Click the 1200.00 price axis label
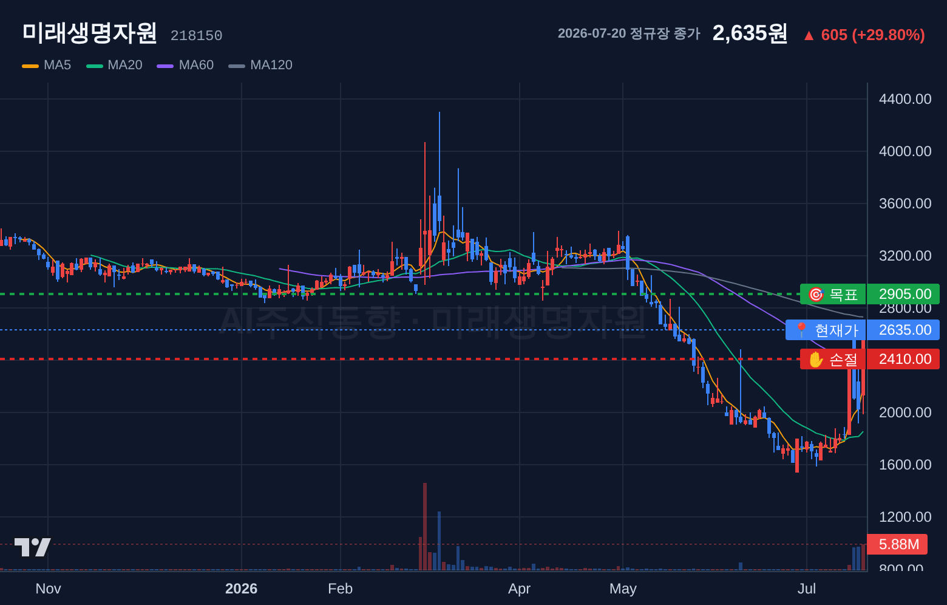The width and height of the screenshot is (947, 605). 905,517
